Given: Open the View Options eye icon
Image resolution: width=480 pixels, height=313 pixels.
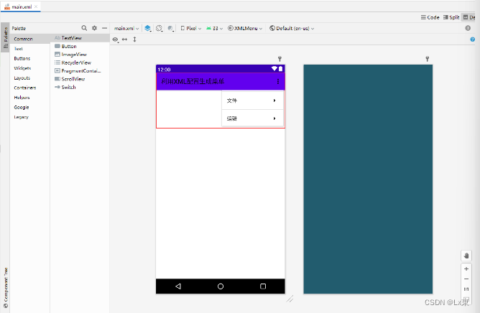Looking at the screenshot, I should (116, 39).
